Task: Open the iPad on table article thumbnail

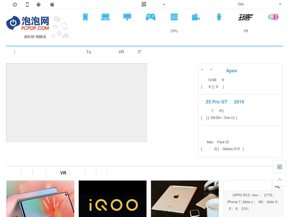Action: pyautogui.click(x=185, y=199)
